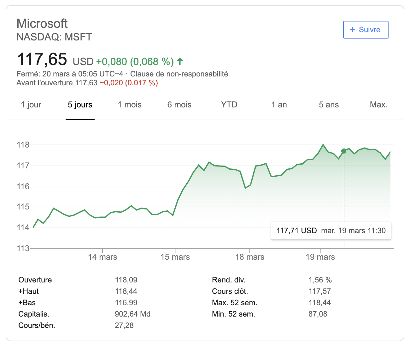This screenshot has width=410, height=345.
Task: Click the Capitalis. value 902,64 Md
Action: (x=132, y=314)
